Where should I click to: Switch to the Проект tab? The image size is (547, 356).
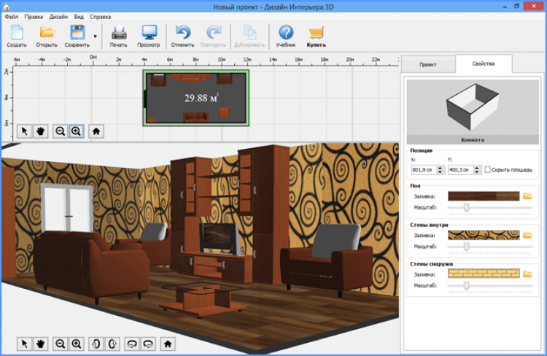[x=427, y=64]
